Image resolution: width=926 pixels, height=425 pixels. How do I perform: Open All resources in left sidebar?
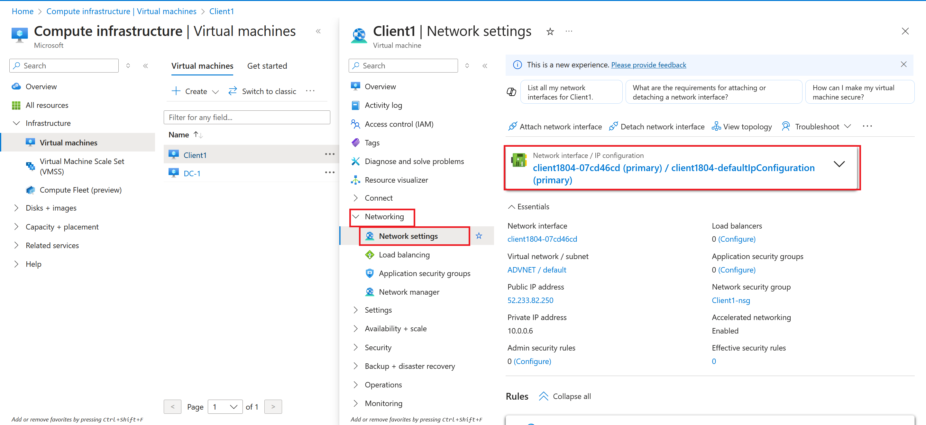47,105
